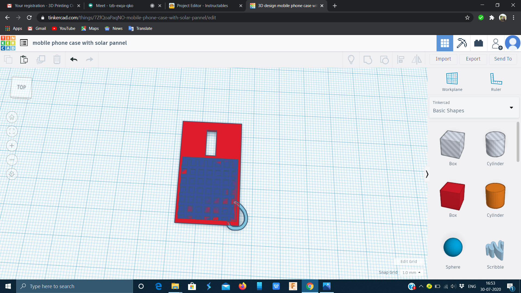The width and height of the screenshot is (521, 293).
Task: Collapse the shapes panel with chevron
Action: (x=427, y=174)
